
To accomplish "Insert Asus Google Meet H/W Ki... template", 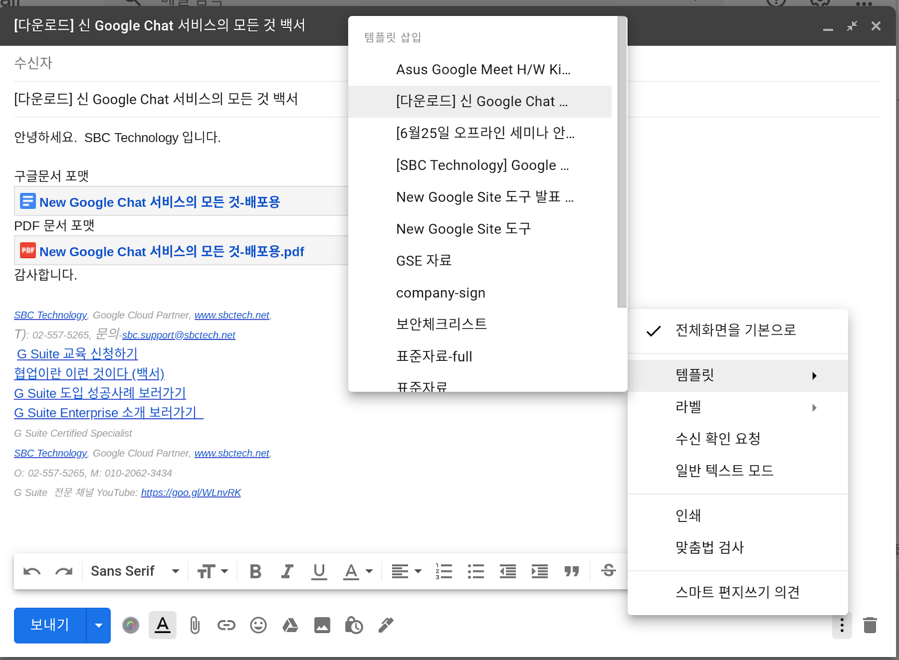I will click(x=480, y=70).
